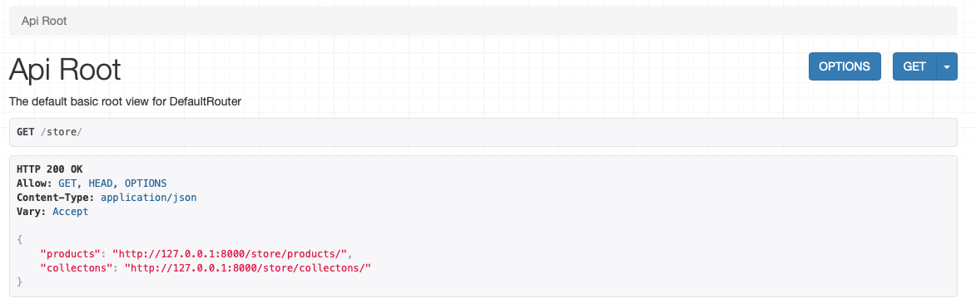The height and width of the screenshot is (308, 976).
Task: Click the Vary header value Accept
Action: point(71,212)
